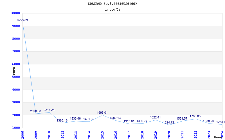The height and width of the screenshot is (140, 225).
Task: Click the 2000 y-axis tick label
Action: 16,115
